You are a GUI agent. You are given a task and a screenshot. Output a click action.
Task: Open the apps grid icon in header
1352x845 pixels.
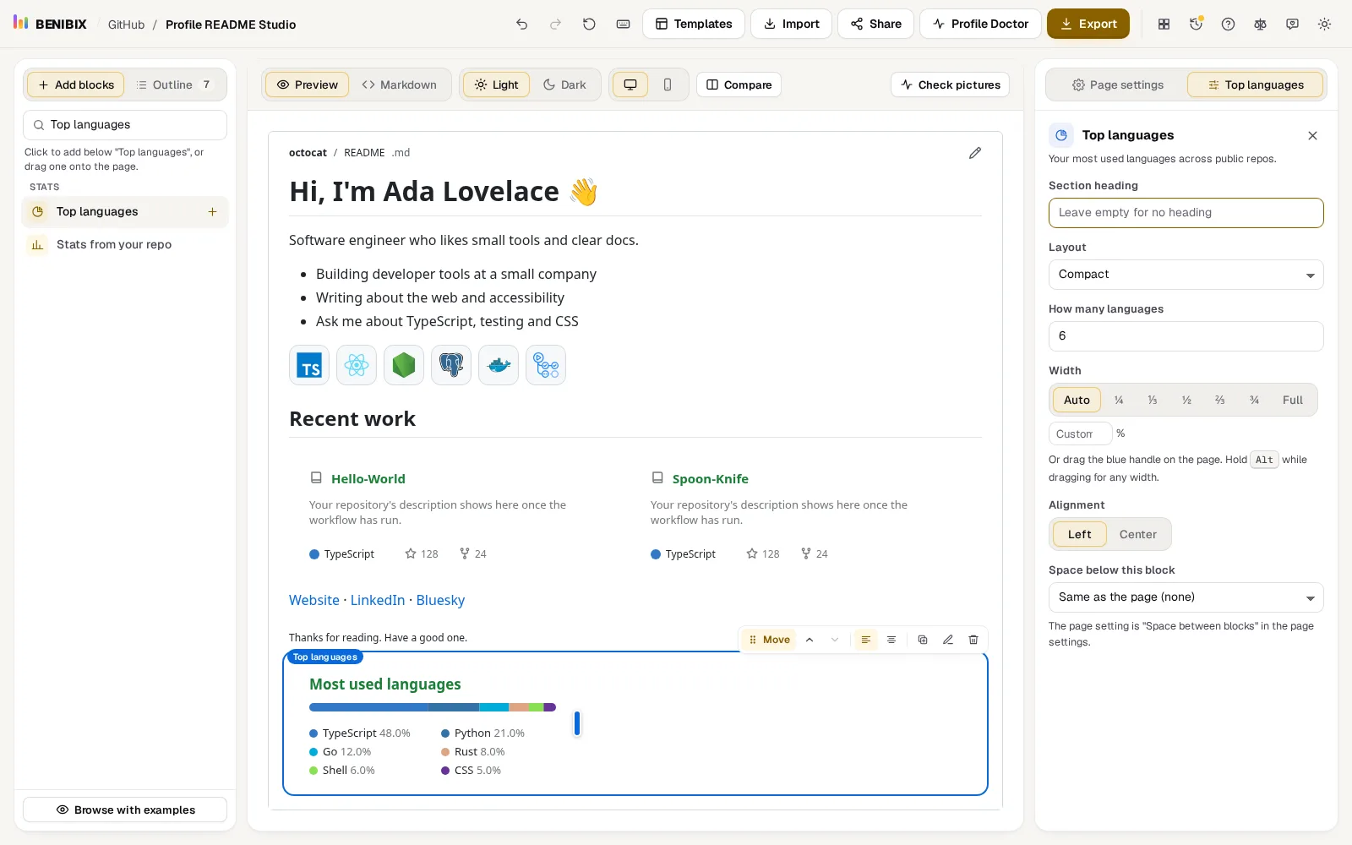click(x=1164, y=25)
